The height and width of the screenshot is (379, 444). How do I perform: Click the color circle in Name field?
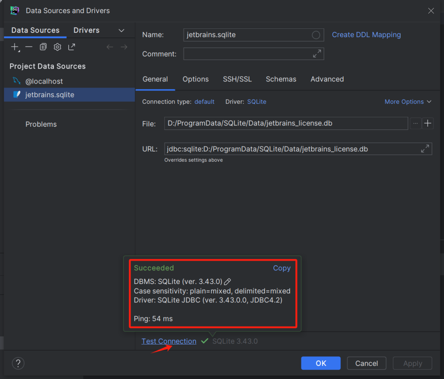click(316, 35)
